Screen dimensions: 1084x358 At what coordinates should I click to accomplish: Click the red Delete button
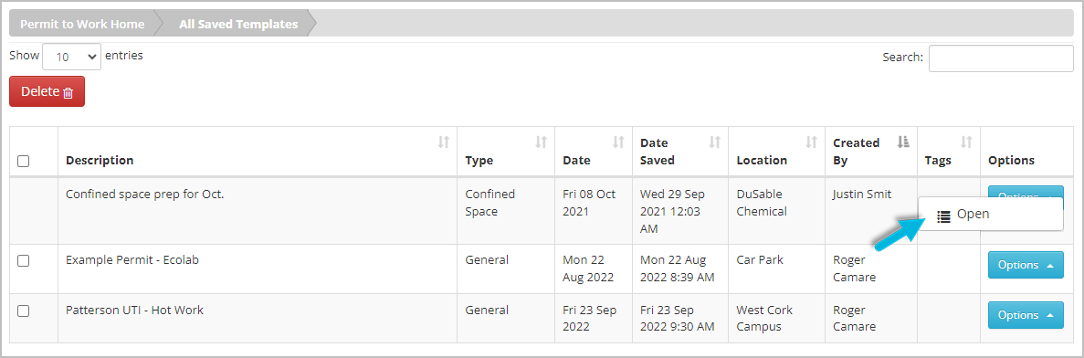[x=47, y=91]
